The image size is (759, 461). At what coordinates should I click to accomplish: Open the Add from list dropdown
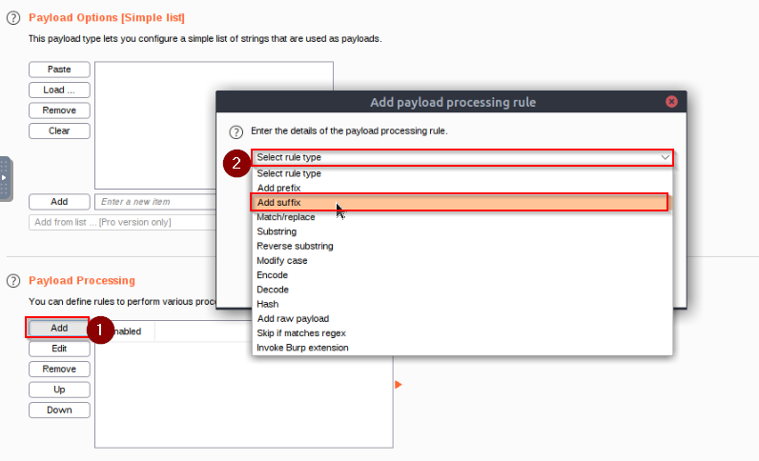[x=122, y=222]
